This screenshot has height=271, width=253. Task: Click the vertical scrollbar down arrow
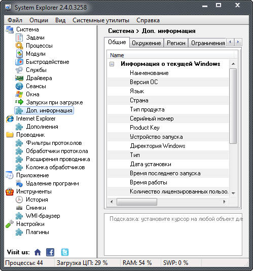pyautogui.click(x=233, y=193)
